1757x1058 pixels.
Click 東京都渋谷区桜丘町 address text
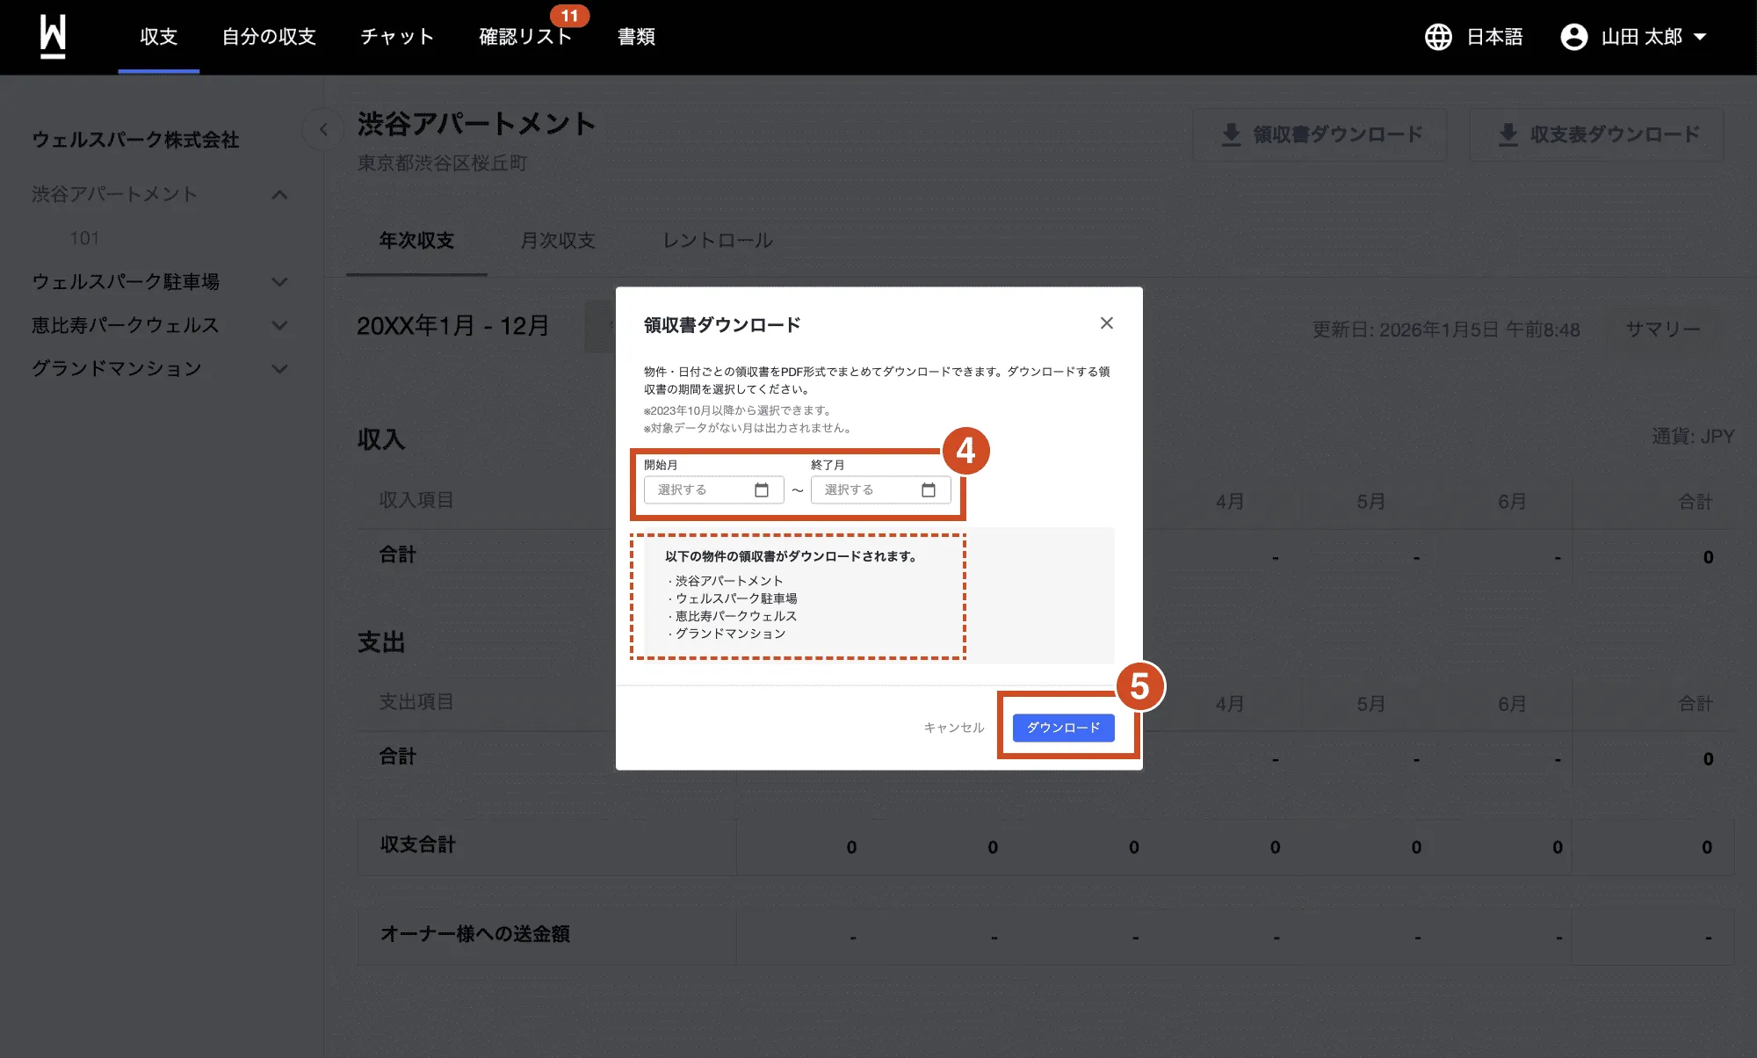[442, 163]
